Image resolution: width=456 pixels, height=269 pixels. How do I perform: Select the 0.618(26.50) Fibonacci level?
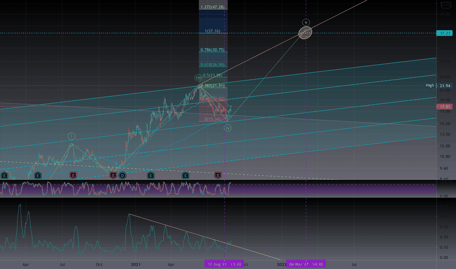tap(212, 65)
